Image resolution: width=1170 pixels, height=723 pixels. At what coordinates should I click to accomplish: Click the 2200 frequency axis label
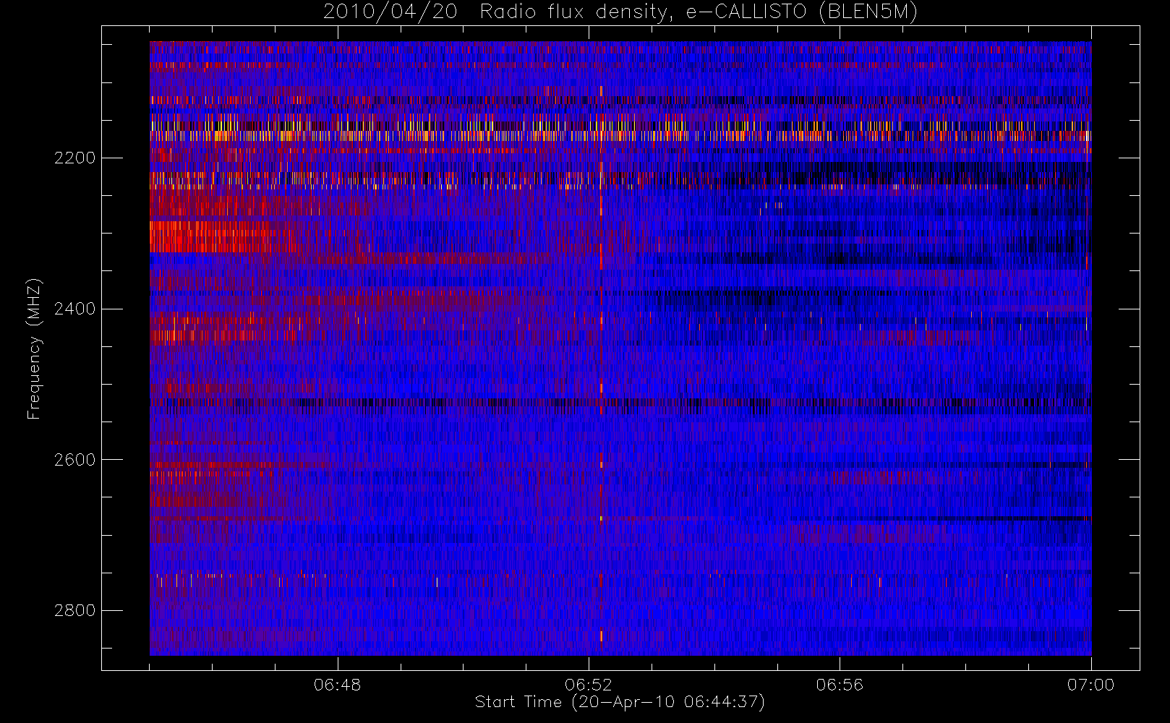coord(74,158)
